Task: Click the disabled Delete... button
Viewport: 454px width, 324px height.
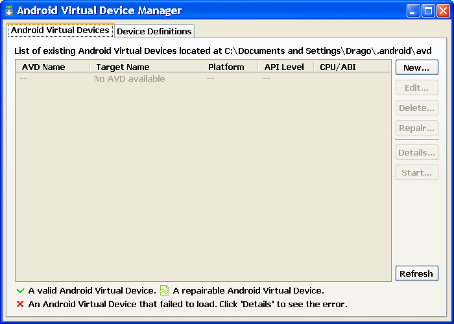Action: click(416, 108)
